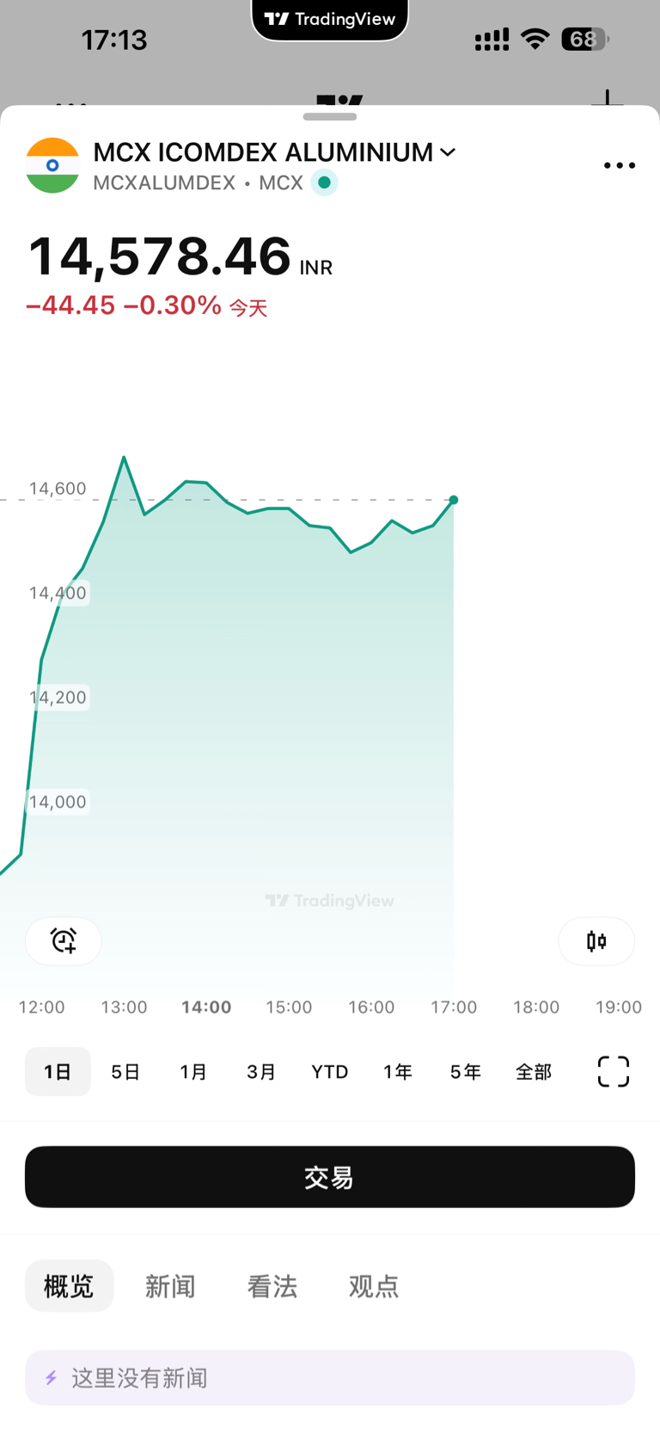Select the 1日 time range
660x1430 pixels.
pos(58,1071)
